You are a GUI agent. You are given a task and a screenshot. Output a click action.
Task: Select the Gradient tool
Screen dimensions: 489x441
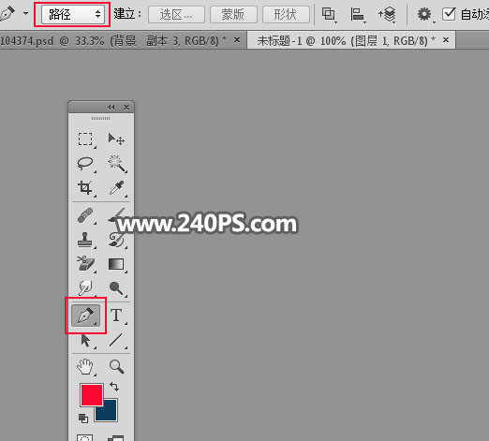[116, 264]
